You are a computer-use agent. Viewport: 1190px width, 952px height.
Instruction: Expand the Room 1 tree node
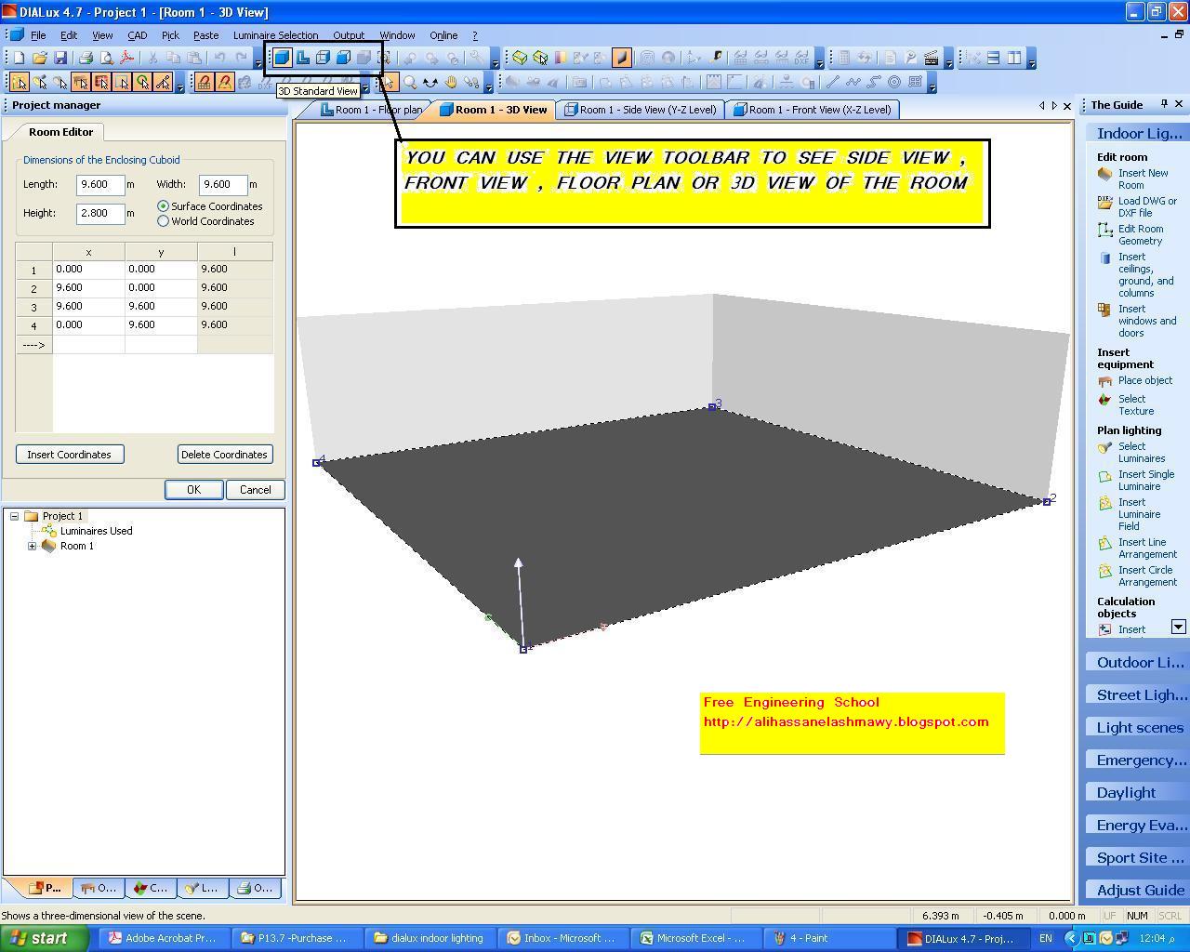pos(32,546)
